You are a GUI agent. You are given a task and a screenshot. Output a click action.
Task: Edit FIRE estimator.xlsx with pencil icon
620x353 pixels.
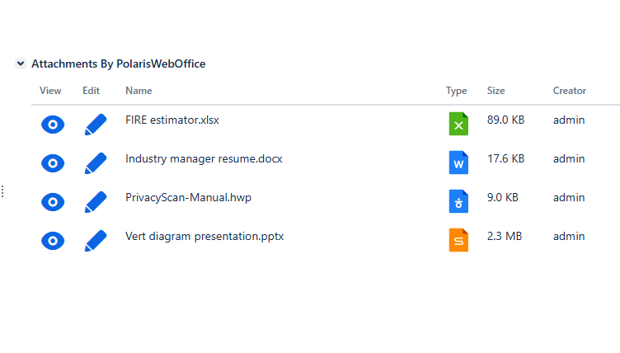click(x=96, y=125)
